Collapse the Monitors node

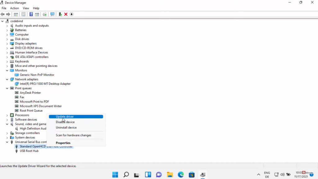coord(7,71)
